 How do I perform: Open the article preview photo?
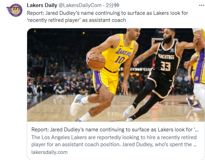(116, 75)
